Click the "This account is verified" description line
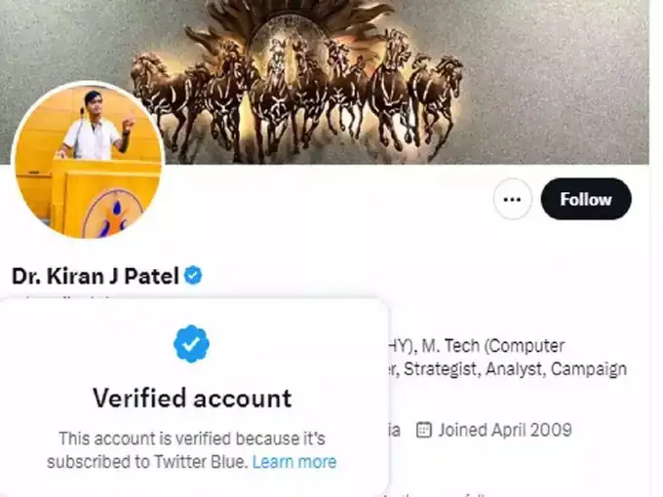Image resolution: width=663 pixels, height=497 pixels. click(192, 439)
